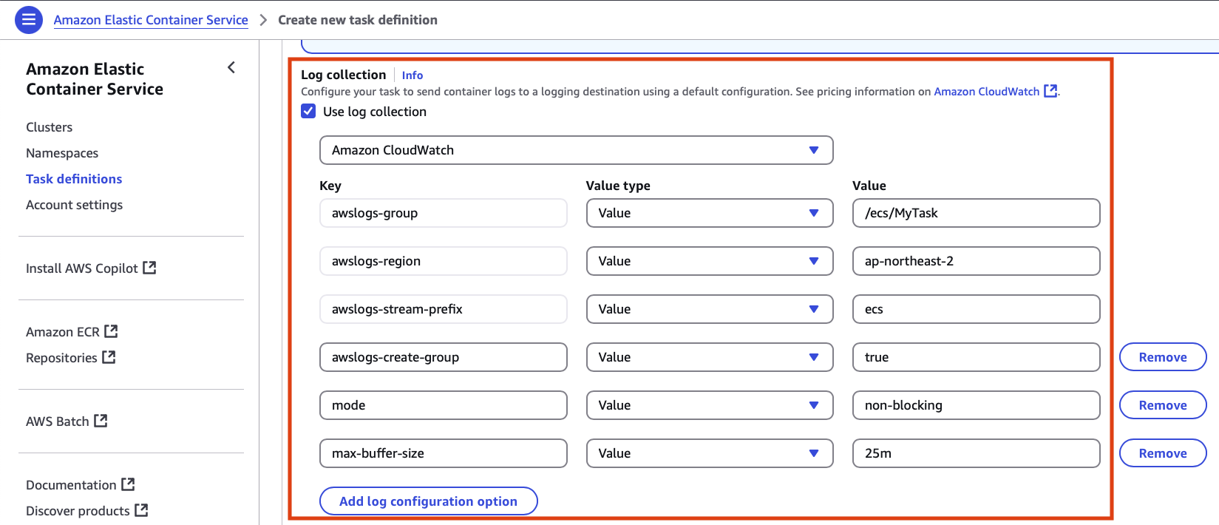The image size is (1219, 525).
Task: Click external link icon beside Amazon ECR
Action: [x=111, y=331]
